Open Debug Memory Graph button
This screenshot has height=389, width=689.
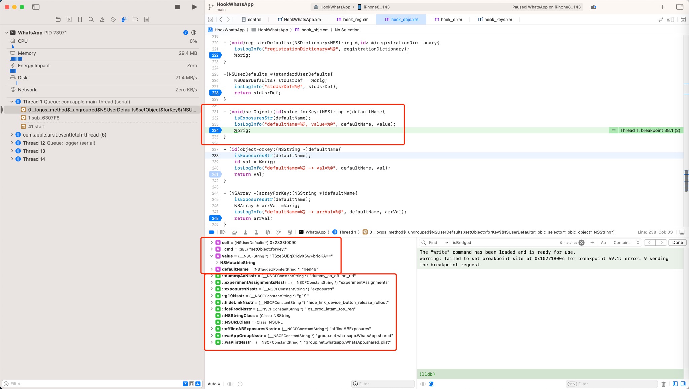[279, 232]
